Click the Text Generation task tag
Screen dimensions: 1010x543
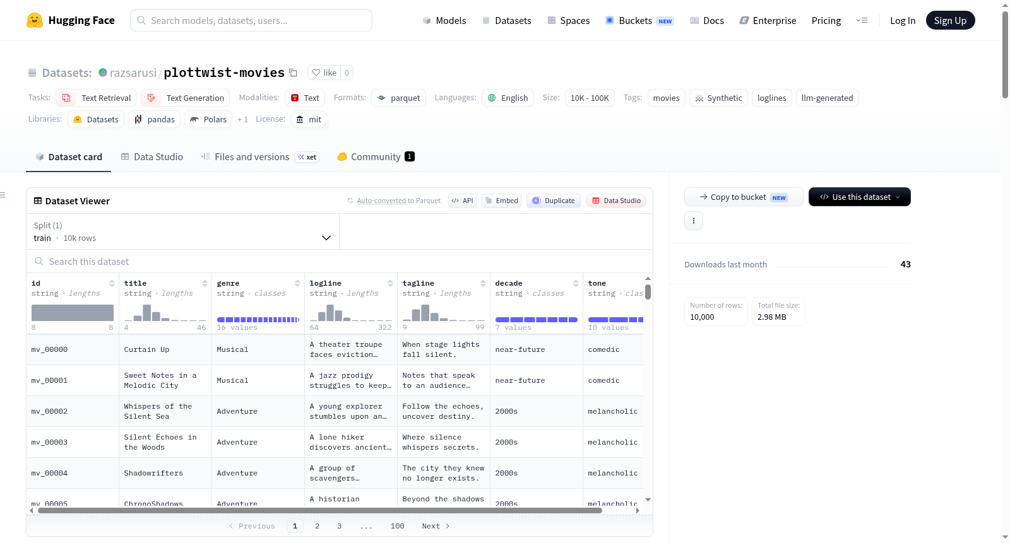pyautogui.click(x=186, y=98)
